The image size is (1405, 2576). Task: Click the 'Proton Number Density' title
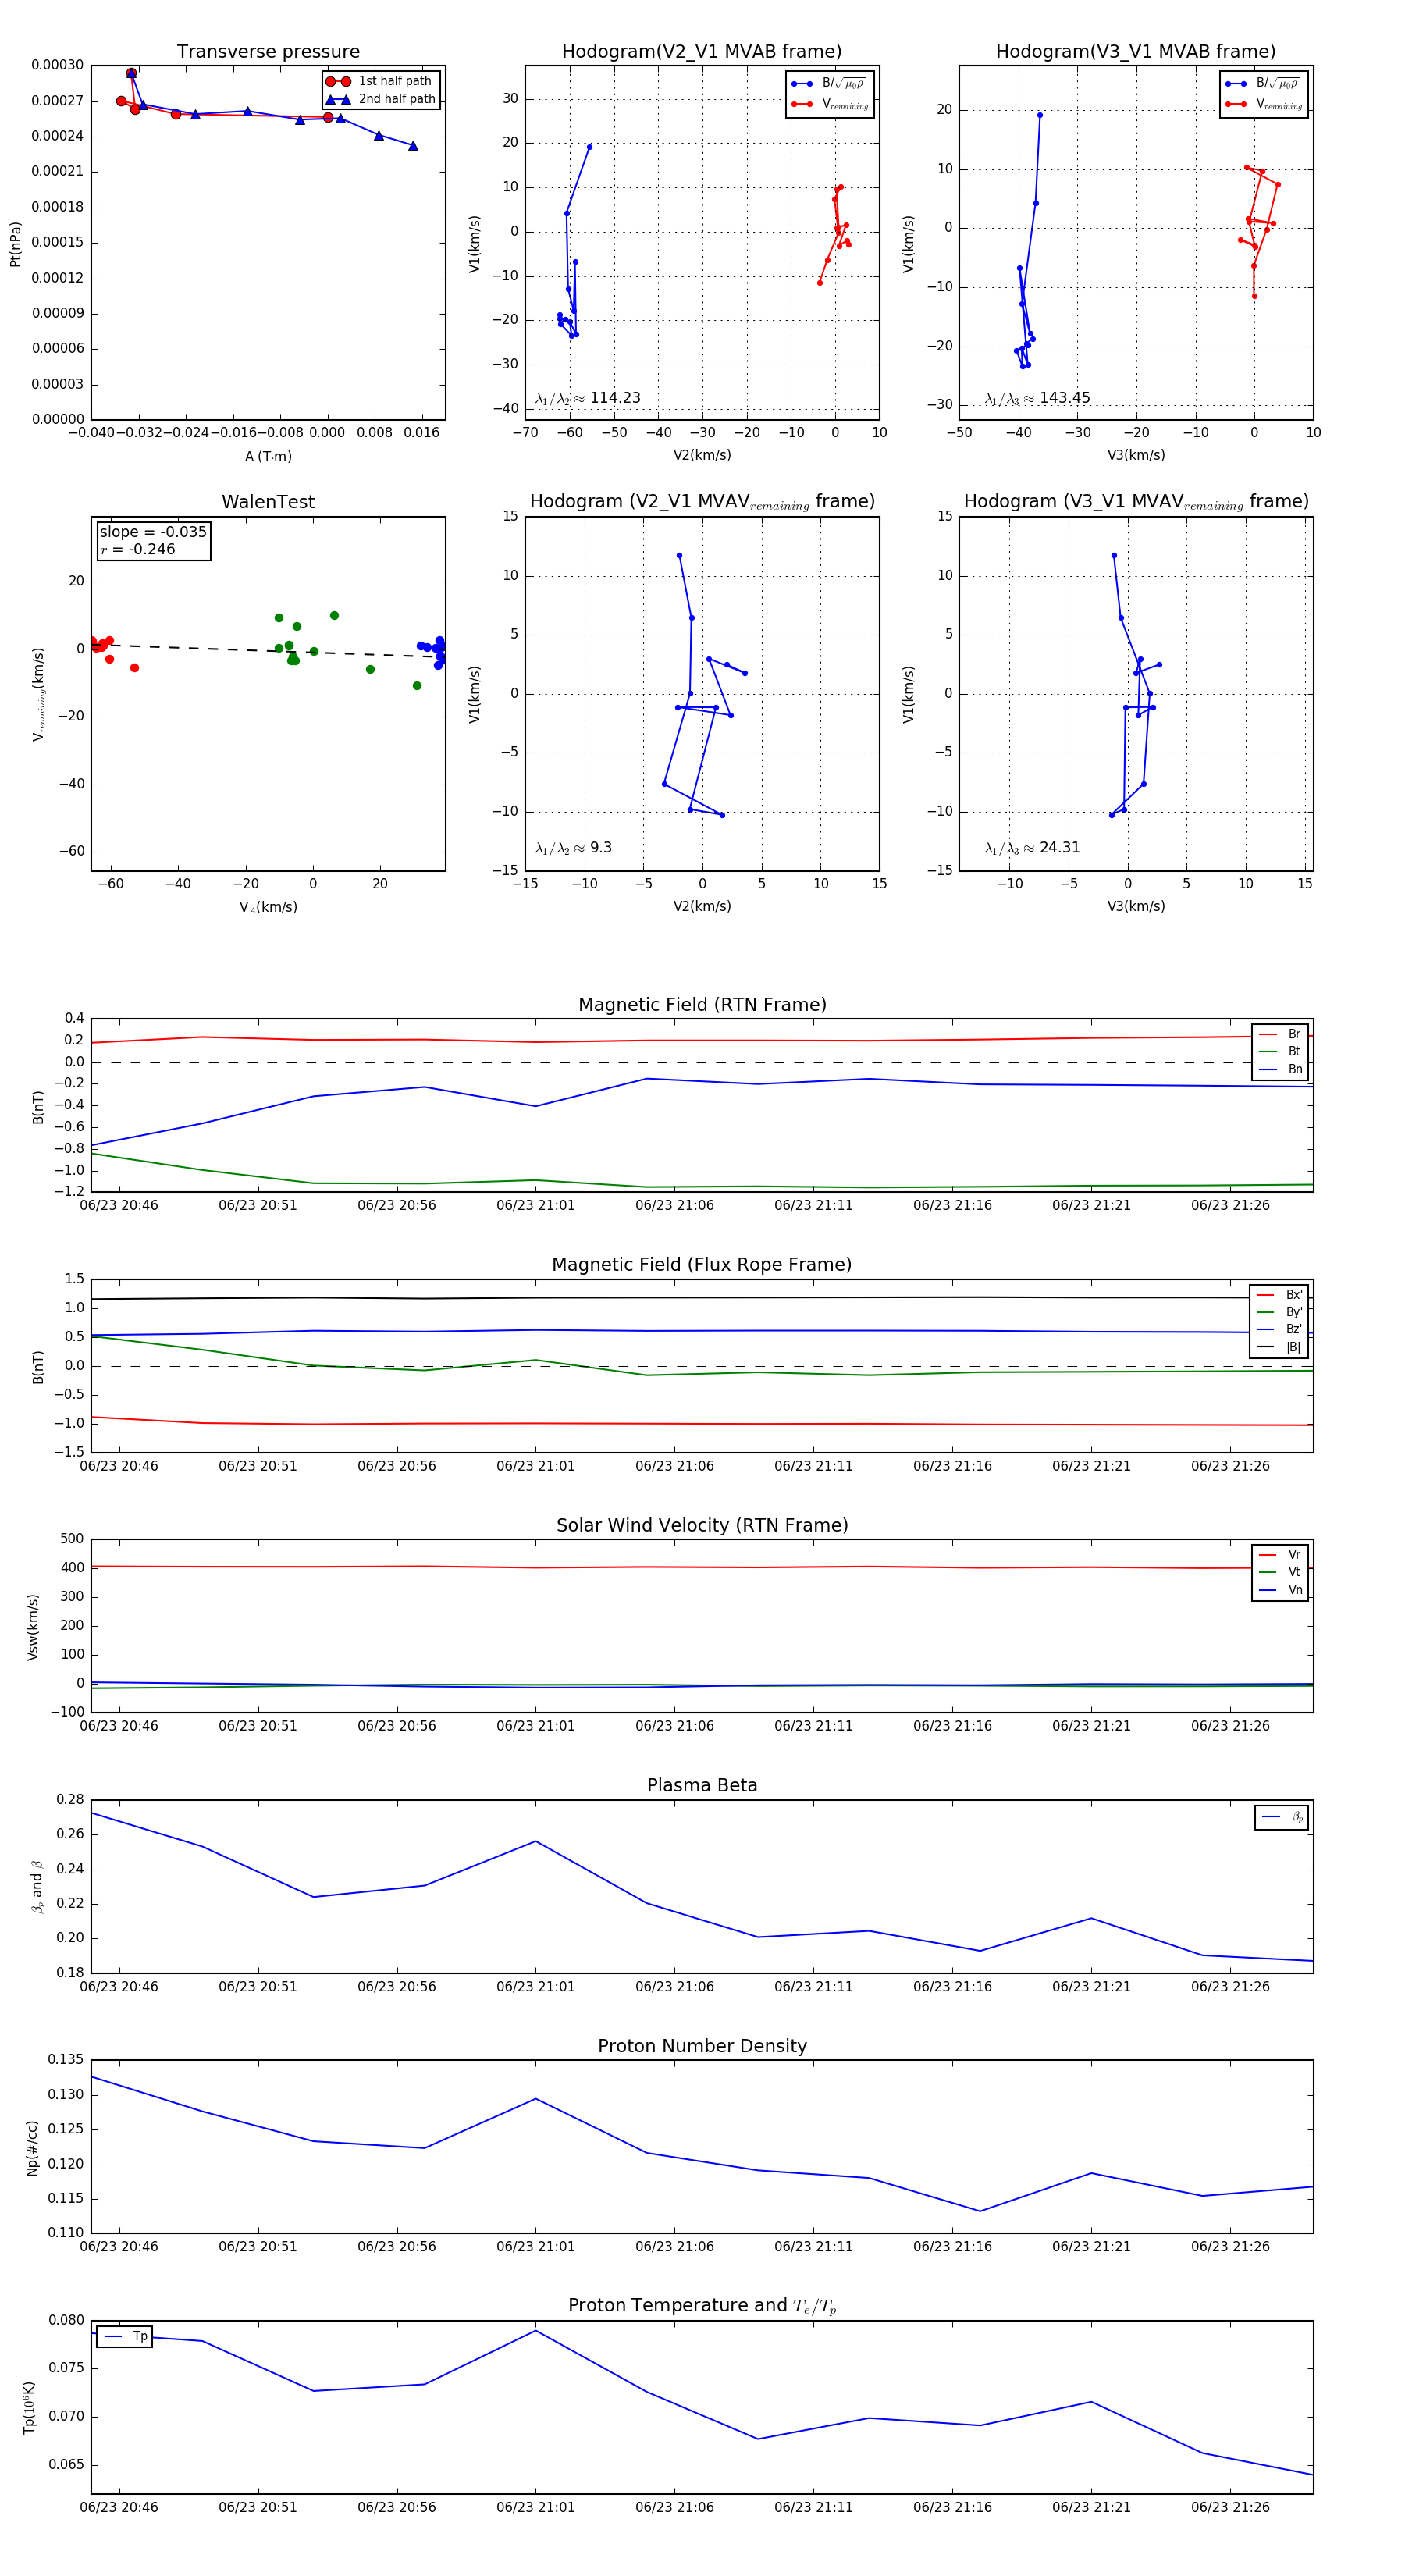point(702,2046)
